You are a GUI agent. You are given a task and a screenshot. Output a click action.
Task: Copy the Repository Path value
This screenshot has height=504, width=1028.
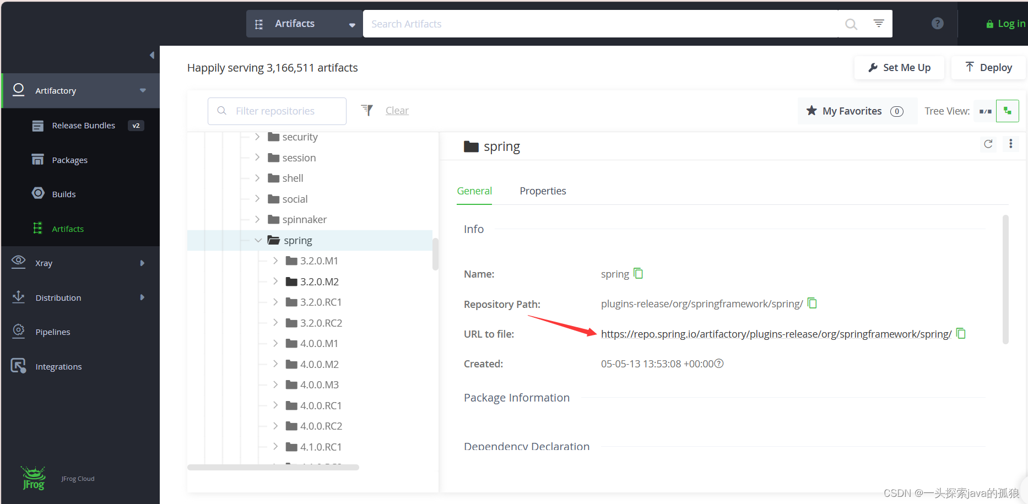812,303
